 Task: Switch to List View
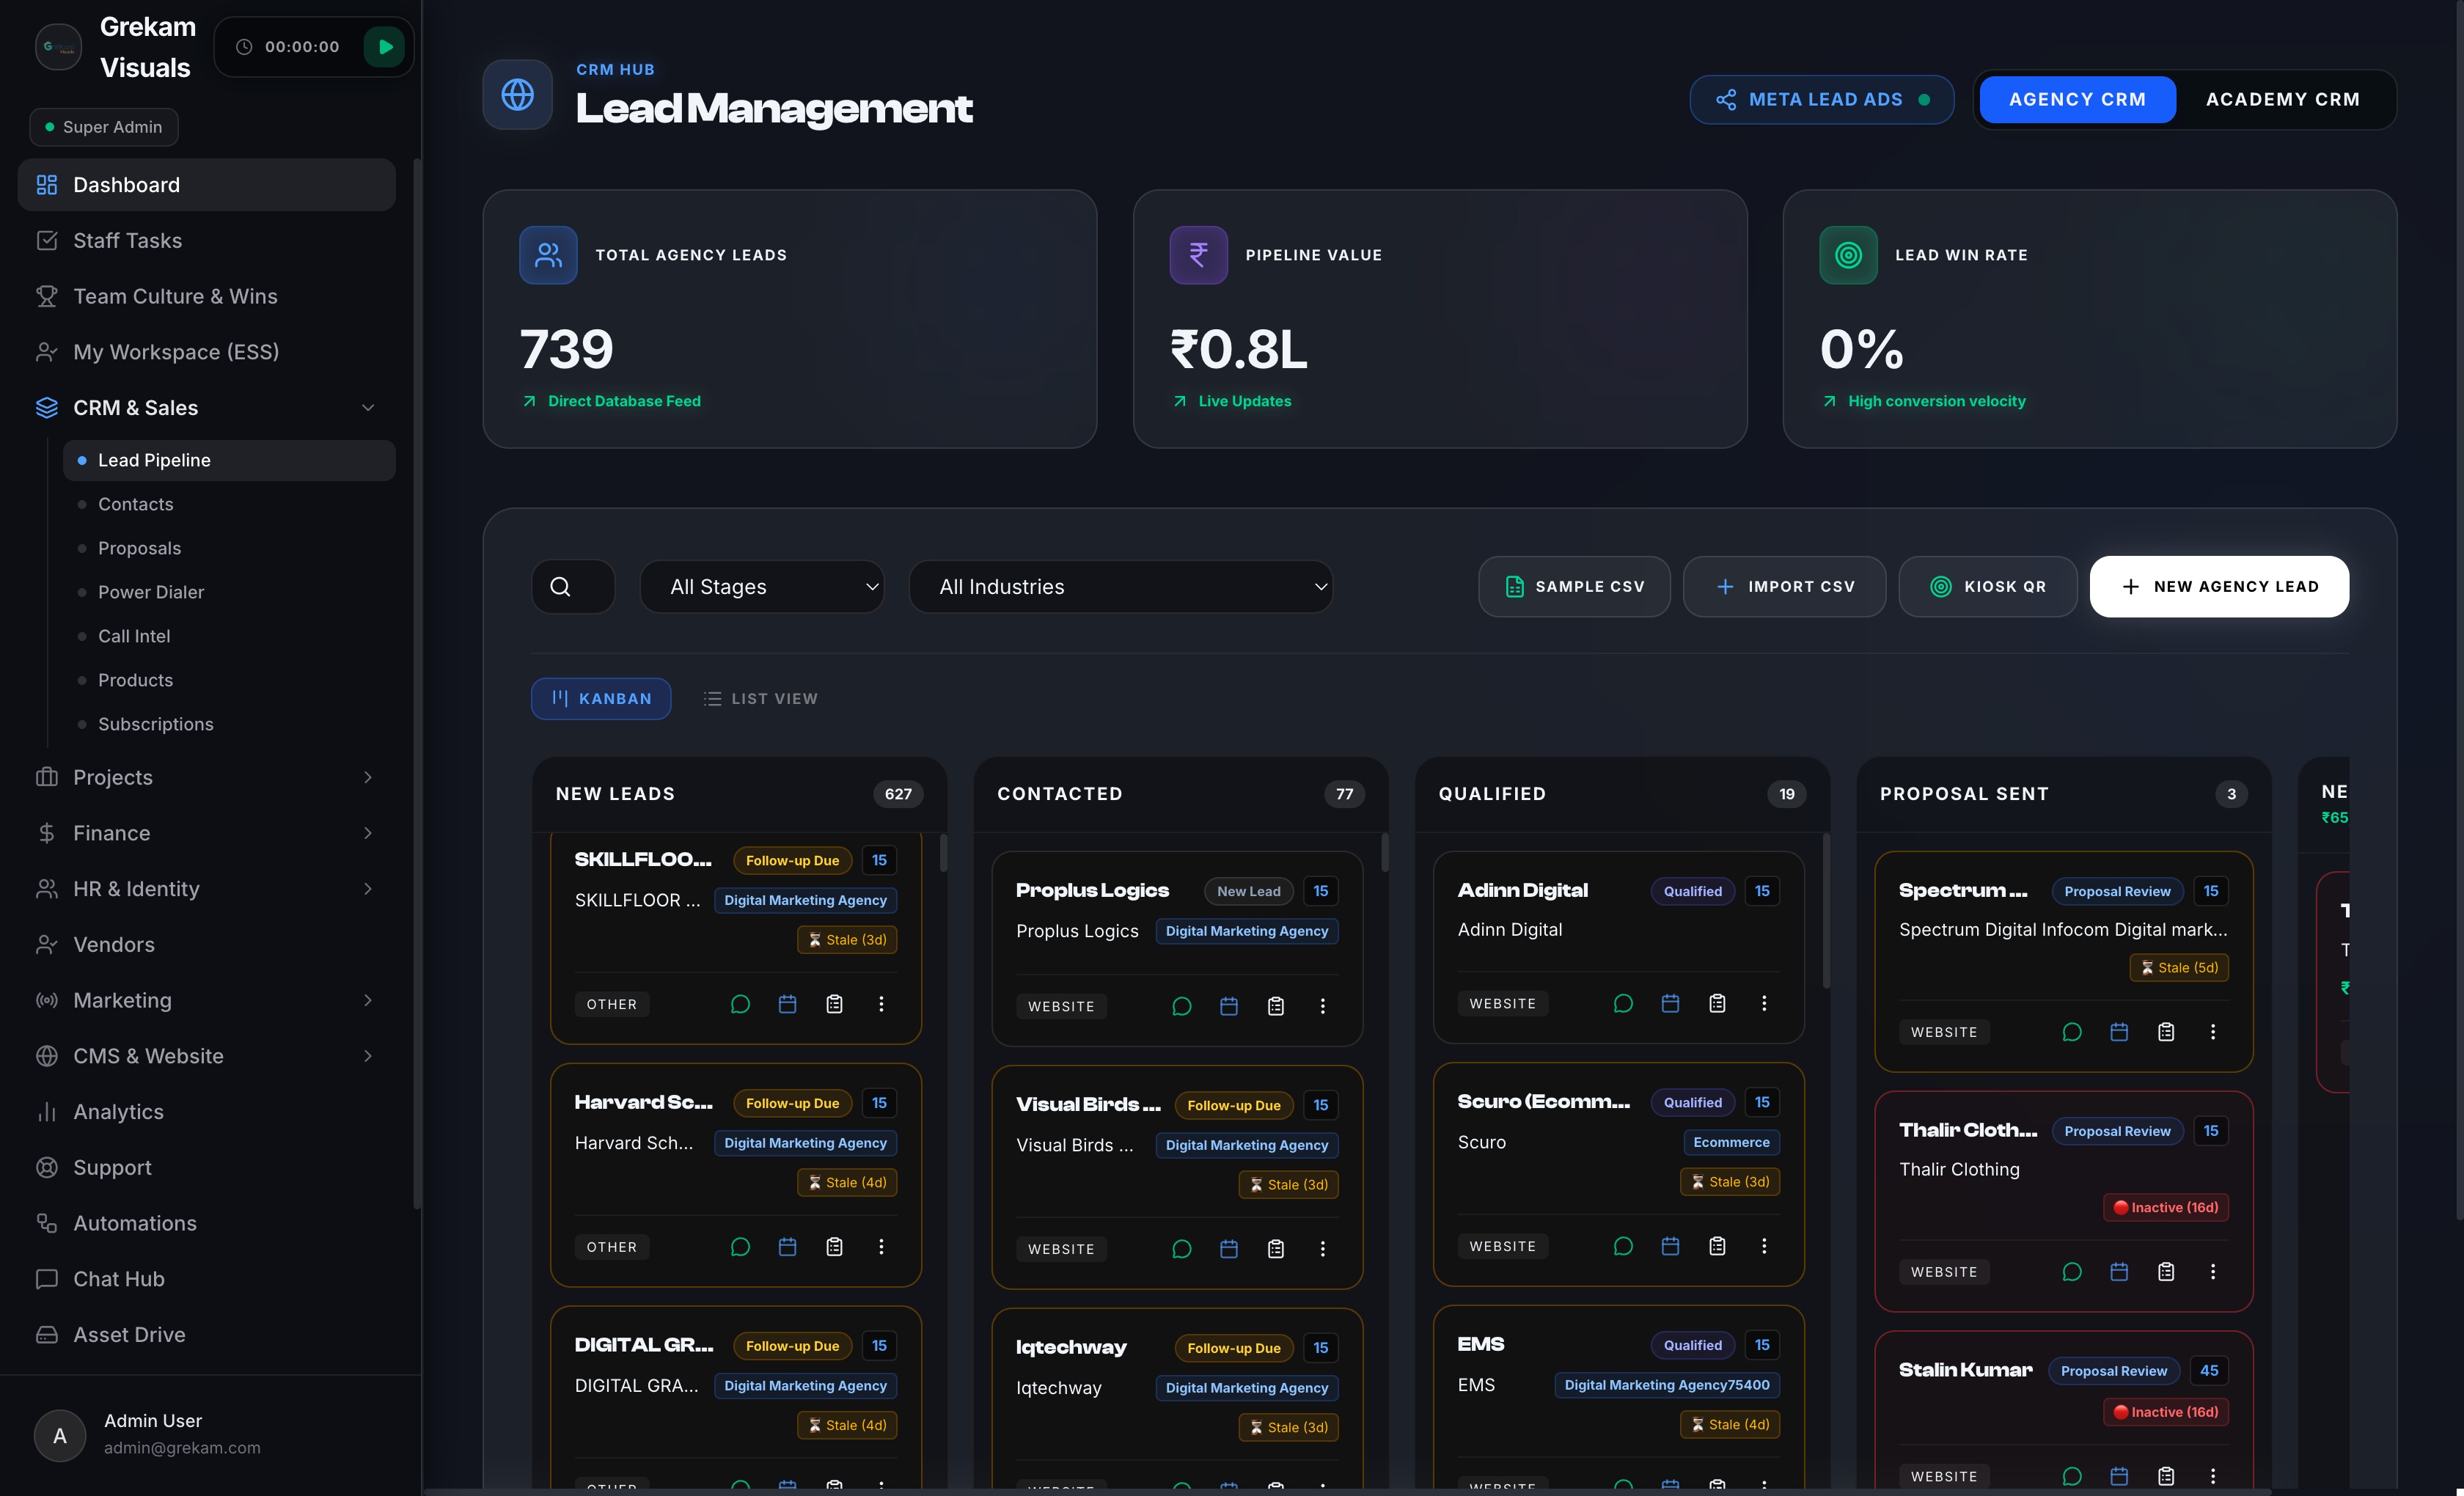point(760,698)
